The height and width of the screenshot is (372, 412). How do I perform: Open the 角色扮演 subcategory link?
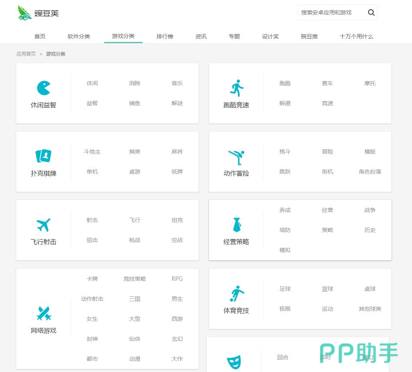(370, 172)
